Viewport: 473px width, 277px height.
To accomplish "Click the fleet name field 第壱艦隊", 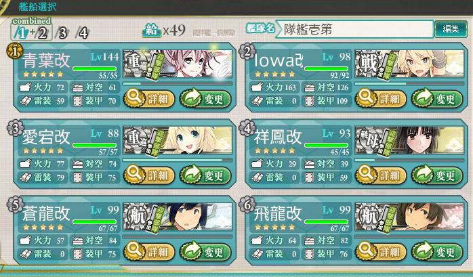I will coord(354,29).
